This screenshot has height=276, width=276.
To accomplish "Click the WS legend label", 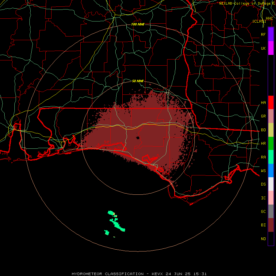I will pyautogui.click(x=263, y=171).
